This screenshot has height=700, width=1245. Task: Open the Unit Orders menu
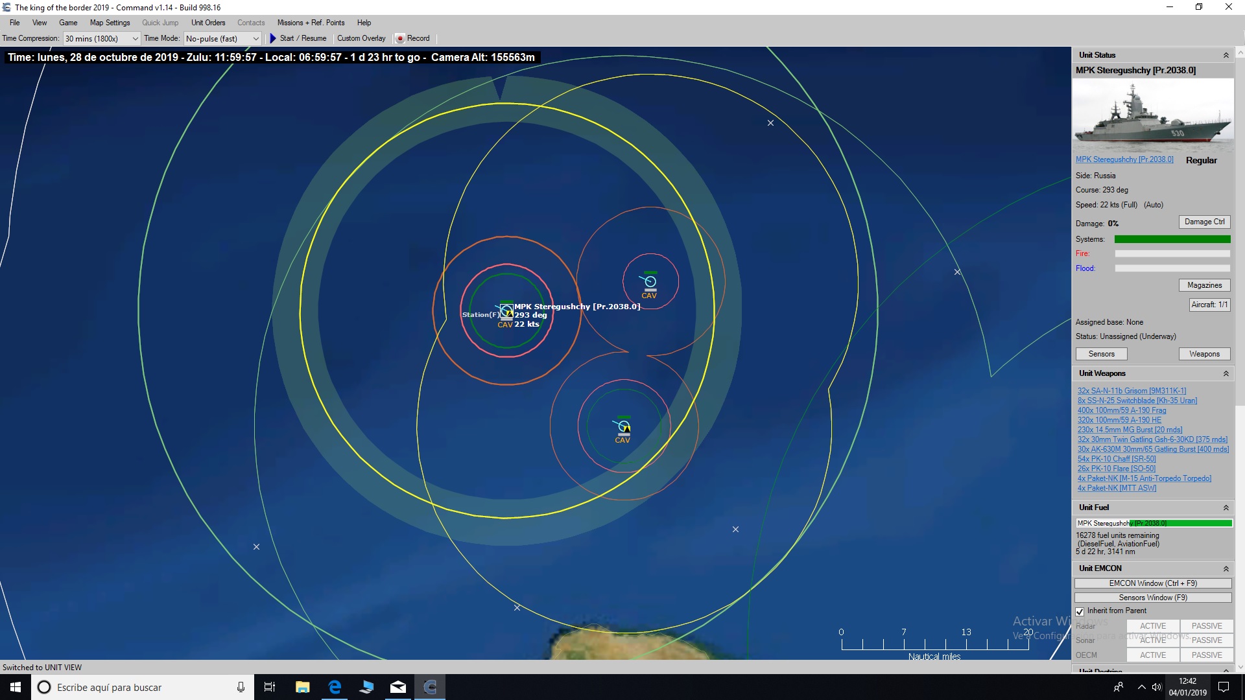click(x=207, y=22)
